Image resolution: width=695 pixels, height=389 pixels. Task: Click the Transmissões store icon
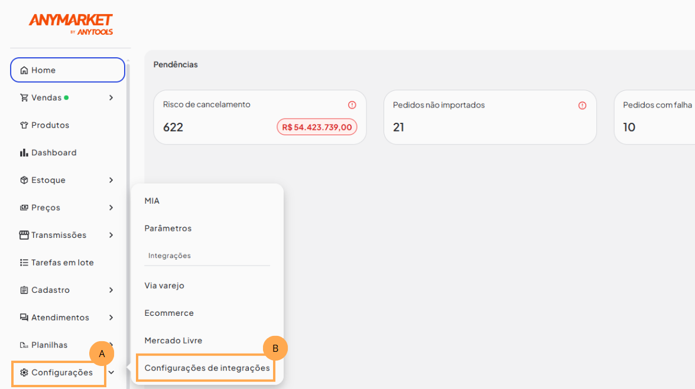[x=24, y=235]
